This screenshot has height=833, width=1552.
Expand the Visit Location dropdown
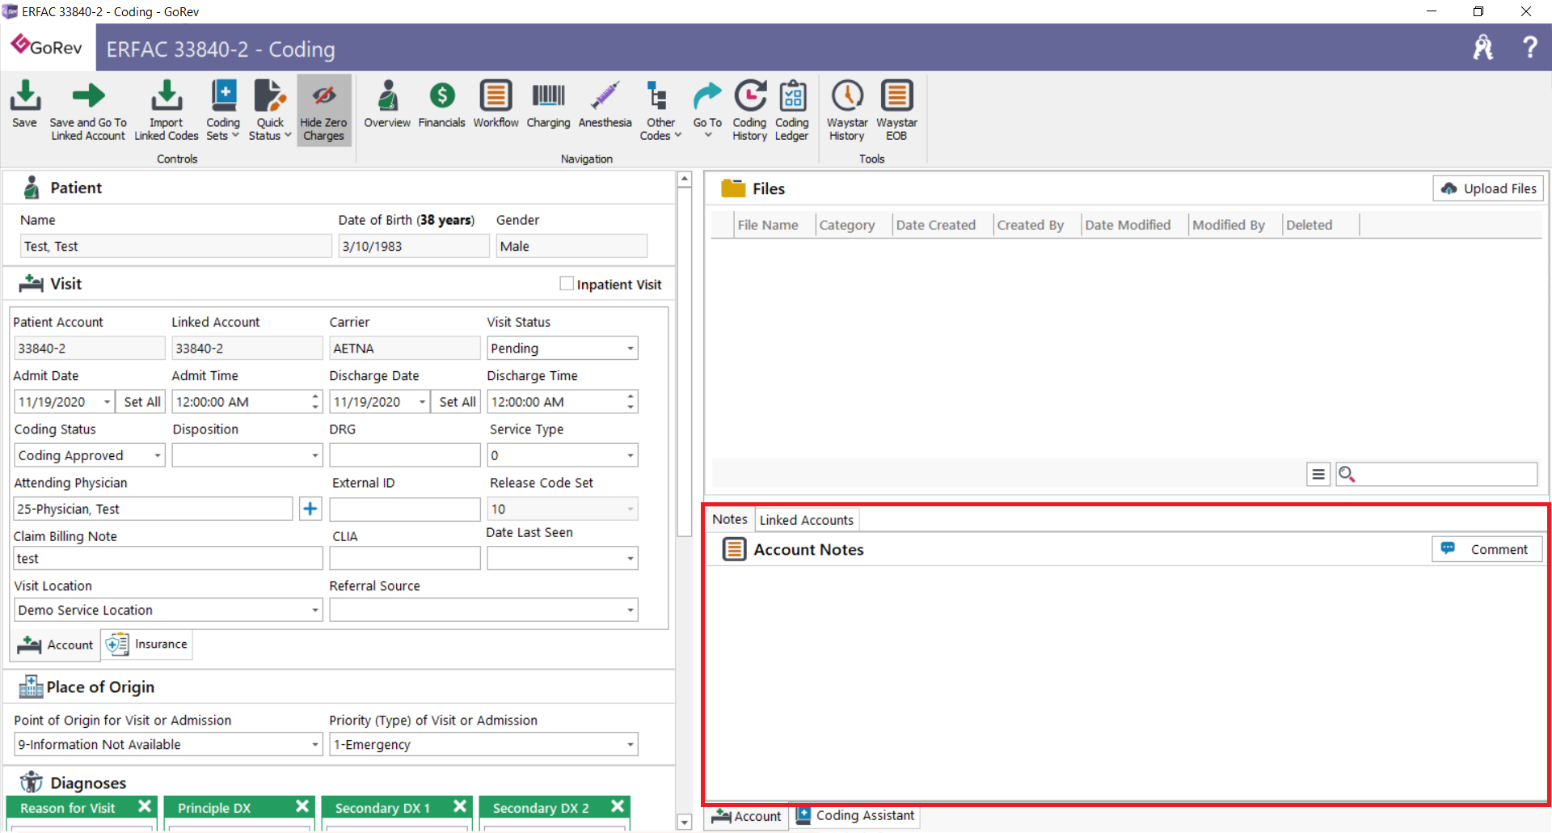pyautogui.click(x=315, y=610)
